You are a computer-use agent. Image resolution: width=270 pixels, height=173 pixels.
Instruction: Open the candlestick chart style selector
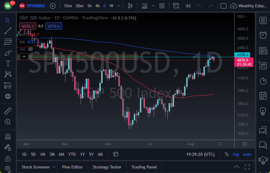click(130, 6)
